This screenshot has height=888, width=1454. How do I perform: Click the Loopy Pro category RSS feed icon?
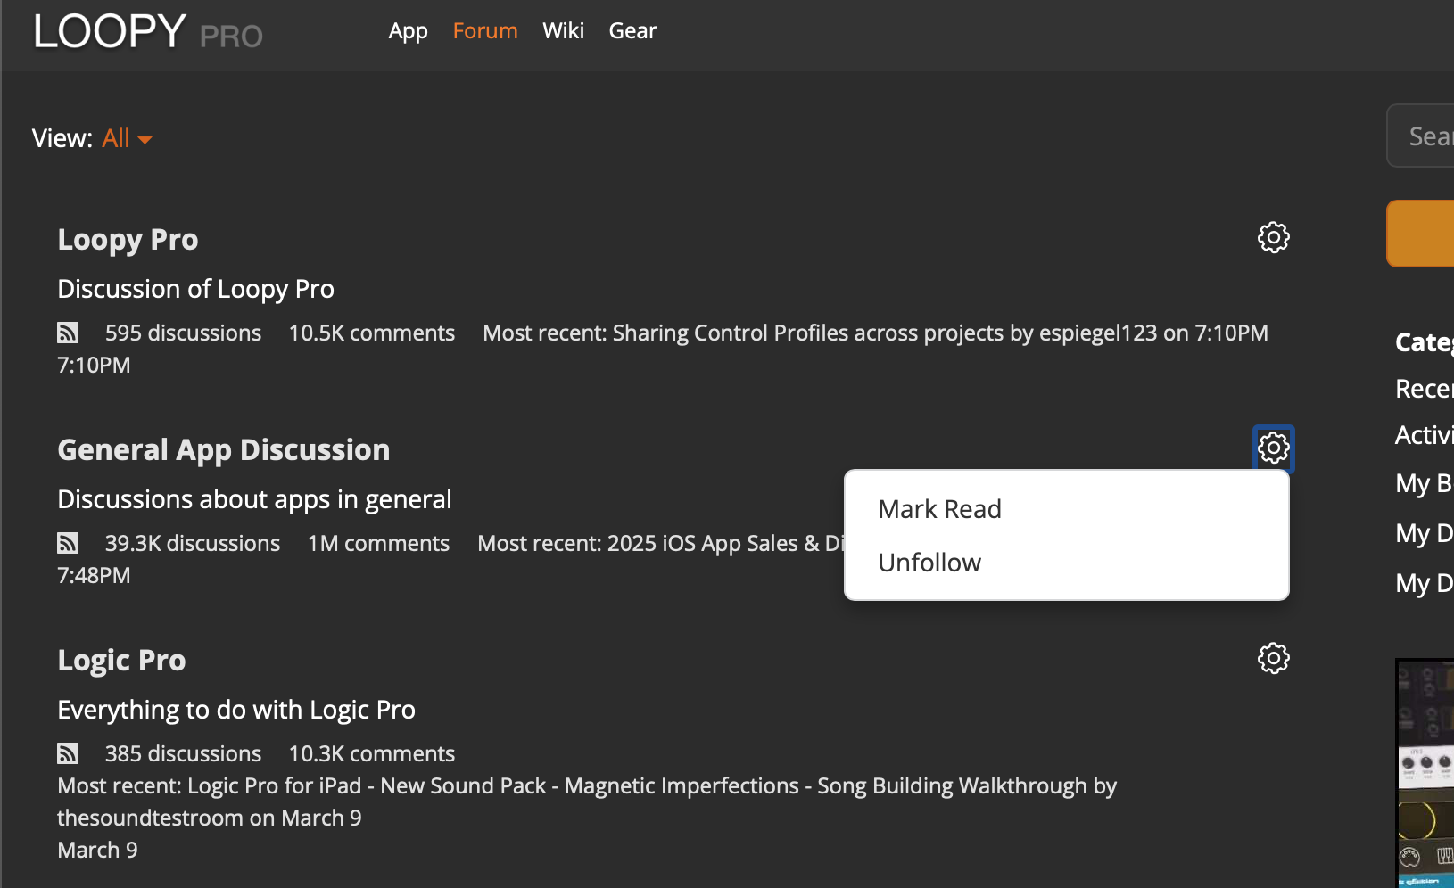pyautogui.click(x=68, y=333)
